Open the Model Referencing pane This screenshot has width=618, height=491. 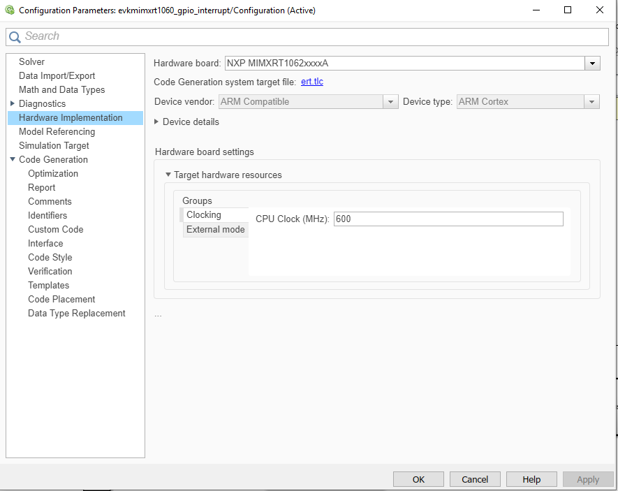tap(57, 131)
